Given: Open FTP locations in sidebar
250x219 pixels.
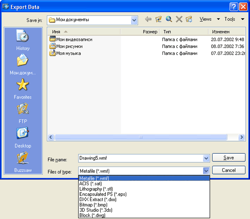Looking at the screenshot, I should click(23, 113).
